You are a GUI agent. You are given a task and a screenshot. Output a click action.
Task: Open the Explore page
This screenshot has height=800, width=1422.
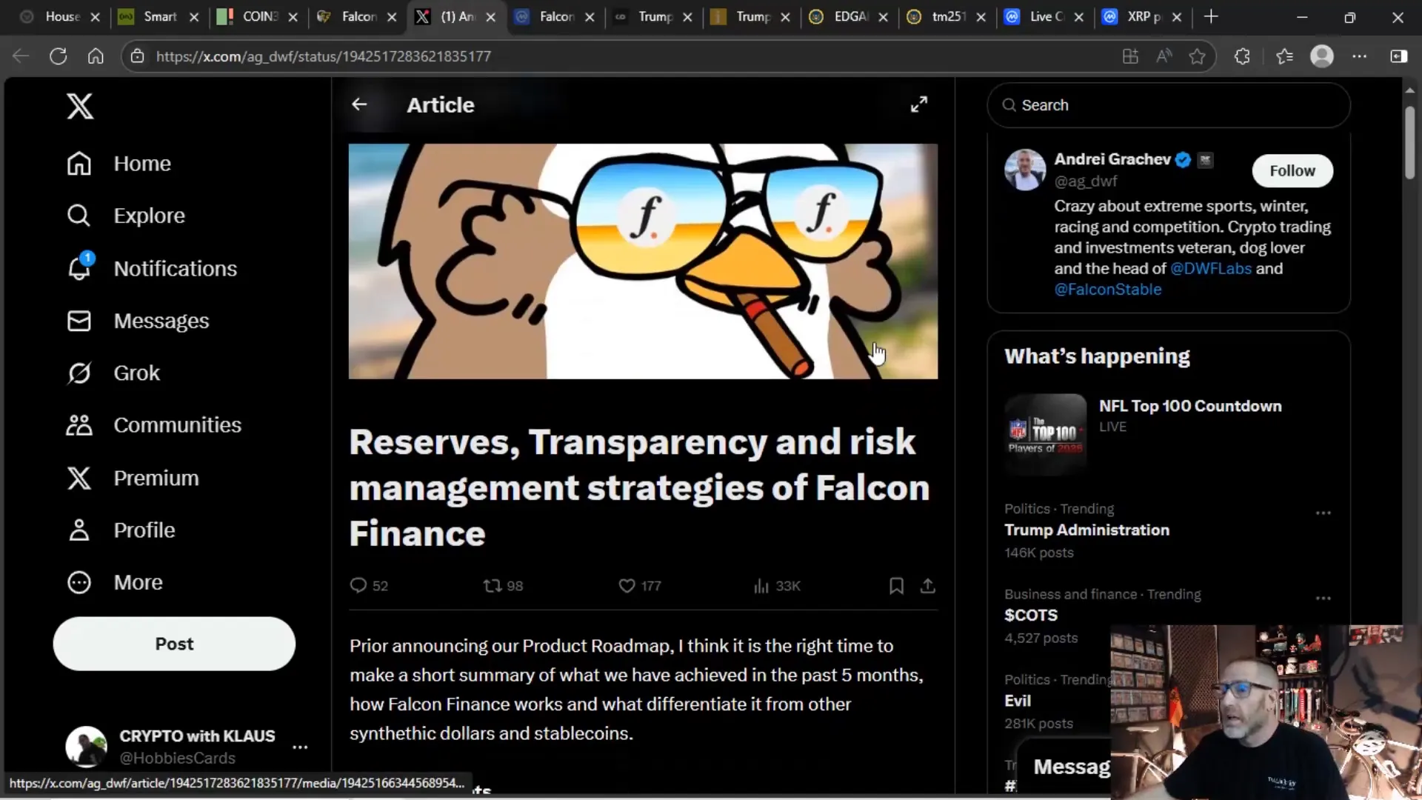pyautogui.click(x=126, y=216)
